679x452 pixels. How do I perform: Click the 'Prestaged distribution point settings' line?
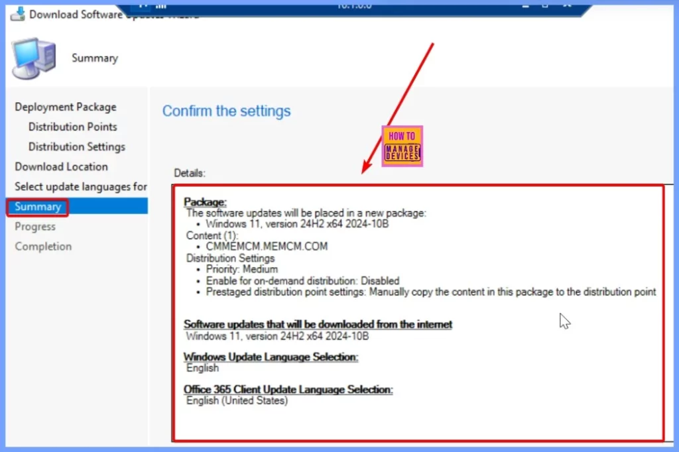click(x=431, y=292)
